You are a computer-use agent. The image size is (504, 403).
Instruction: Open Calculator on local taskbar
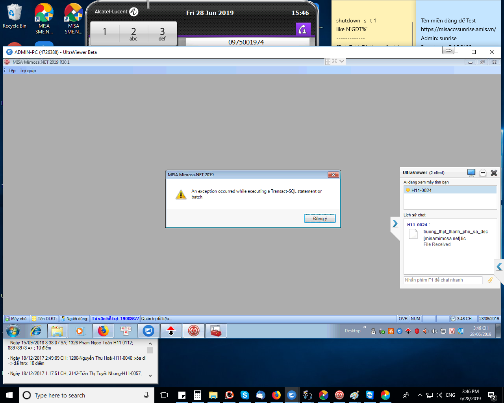click(x=198, y=395)
